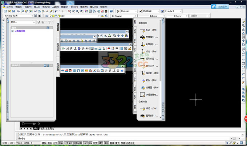Toggle 栅格 grid display in status bar

[x=50, y=143]
